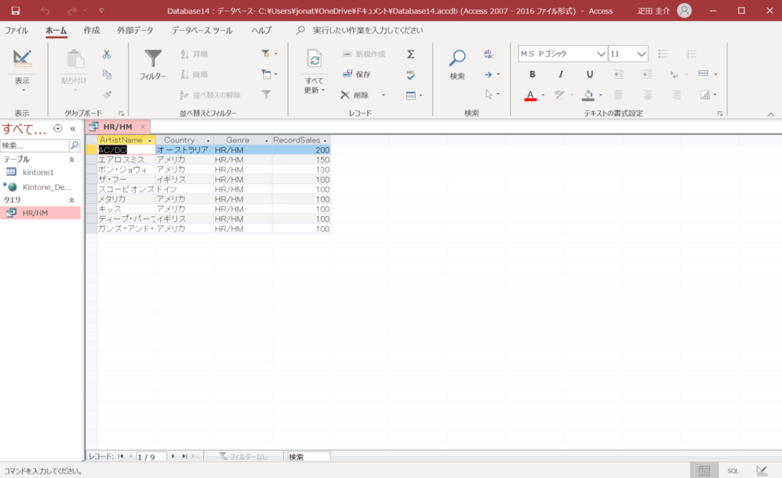Open the Country column filter arrow

[209, 141]
